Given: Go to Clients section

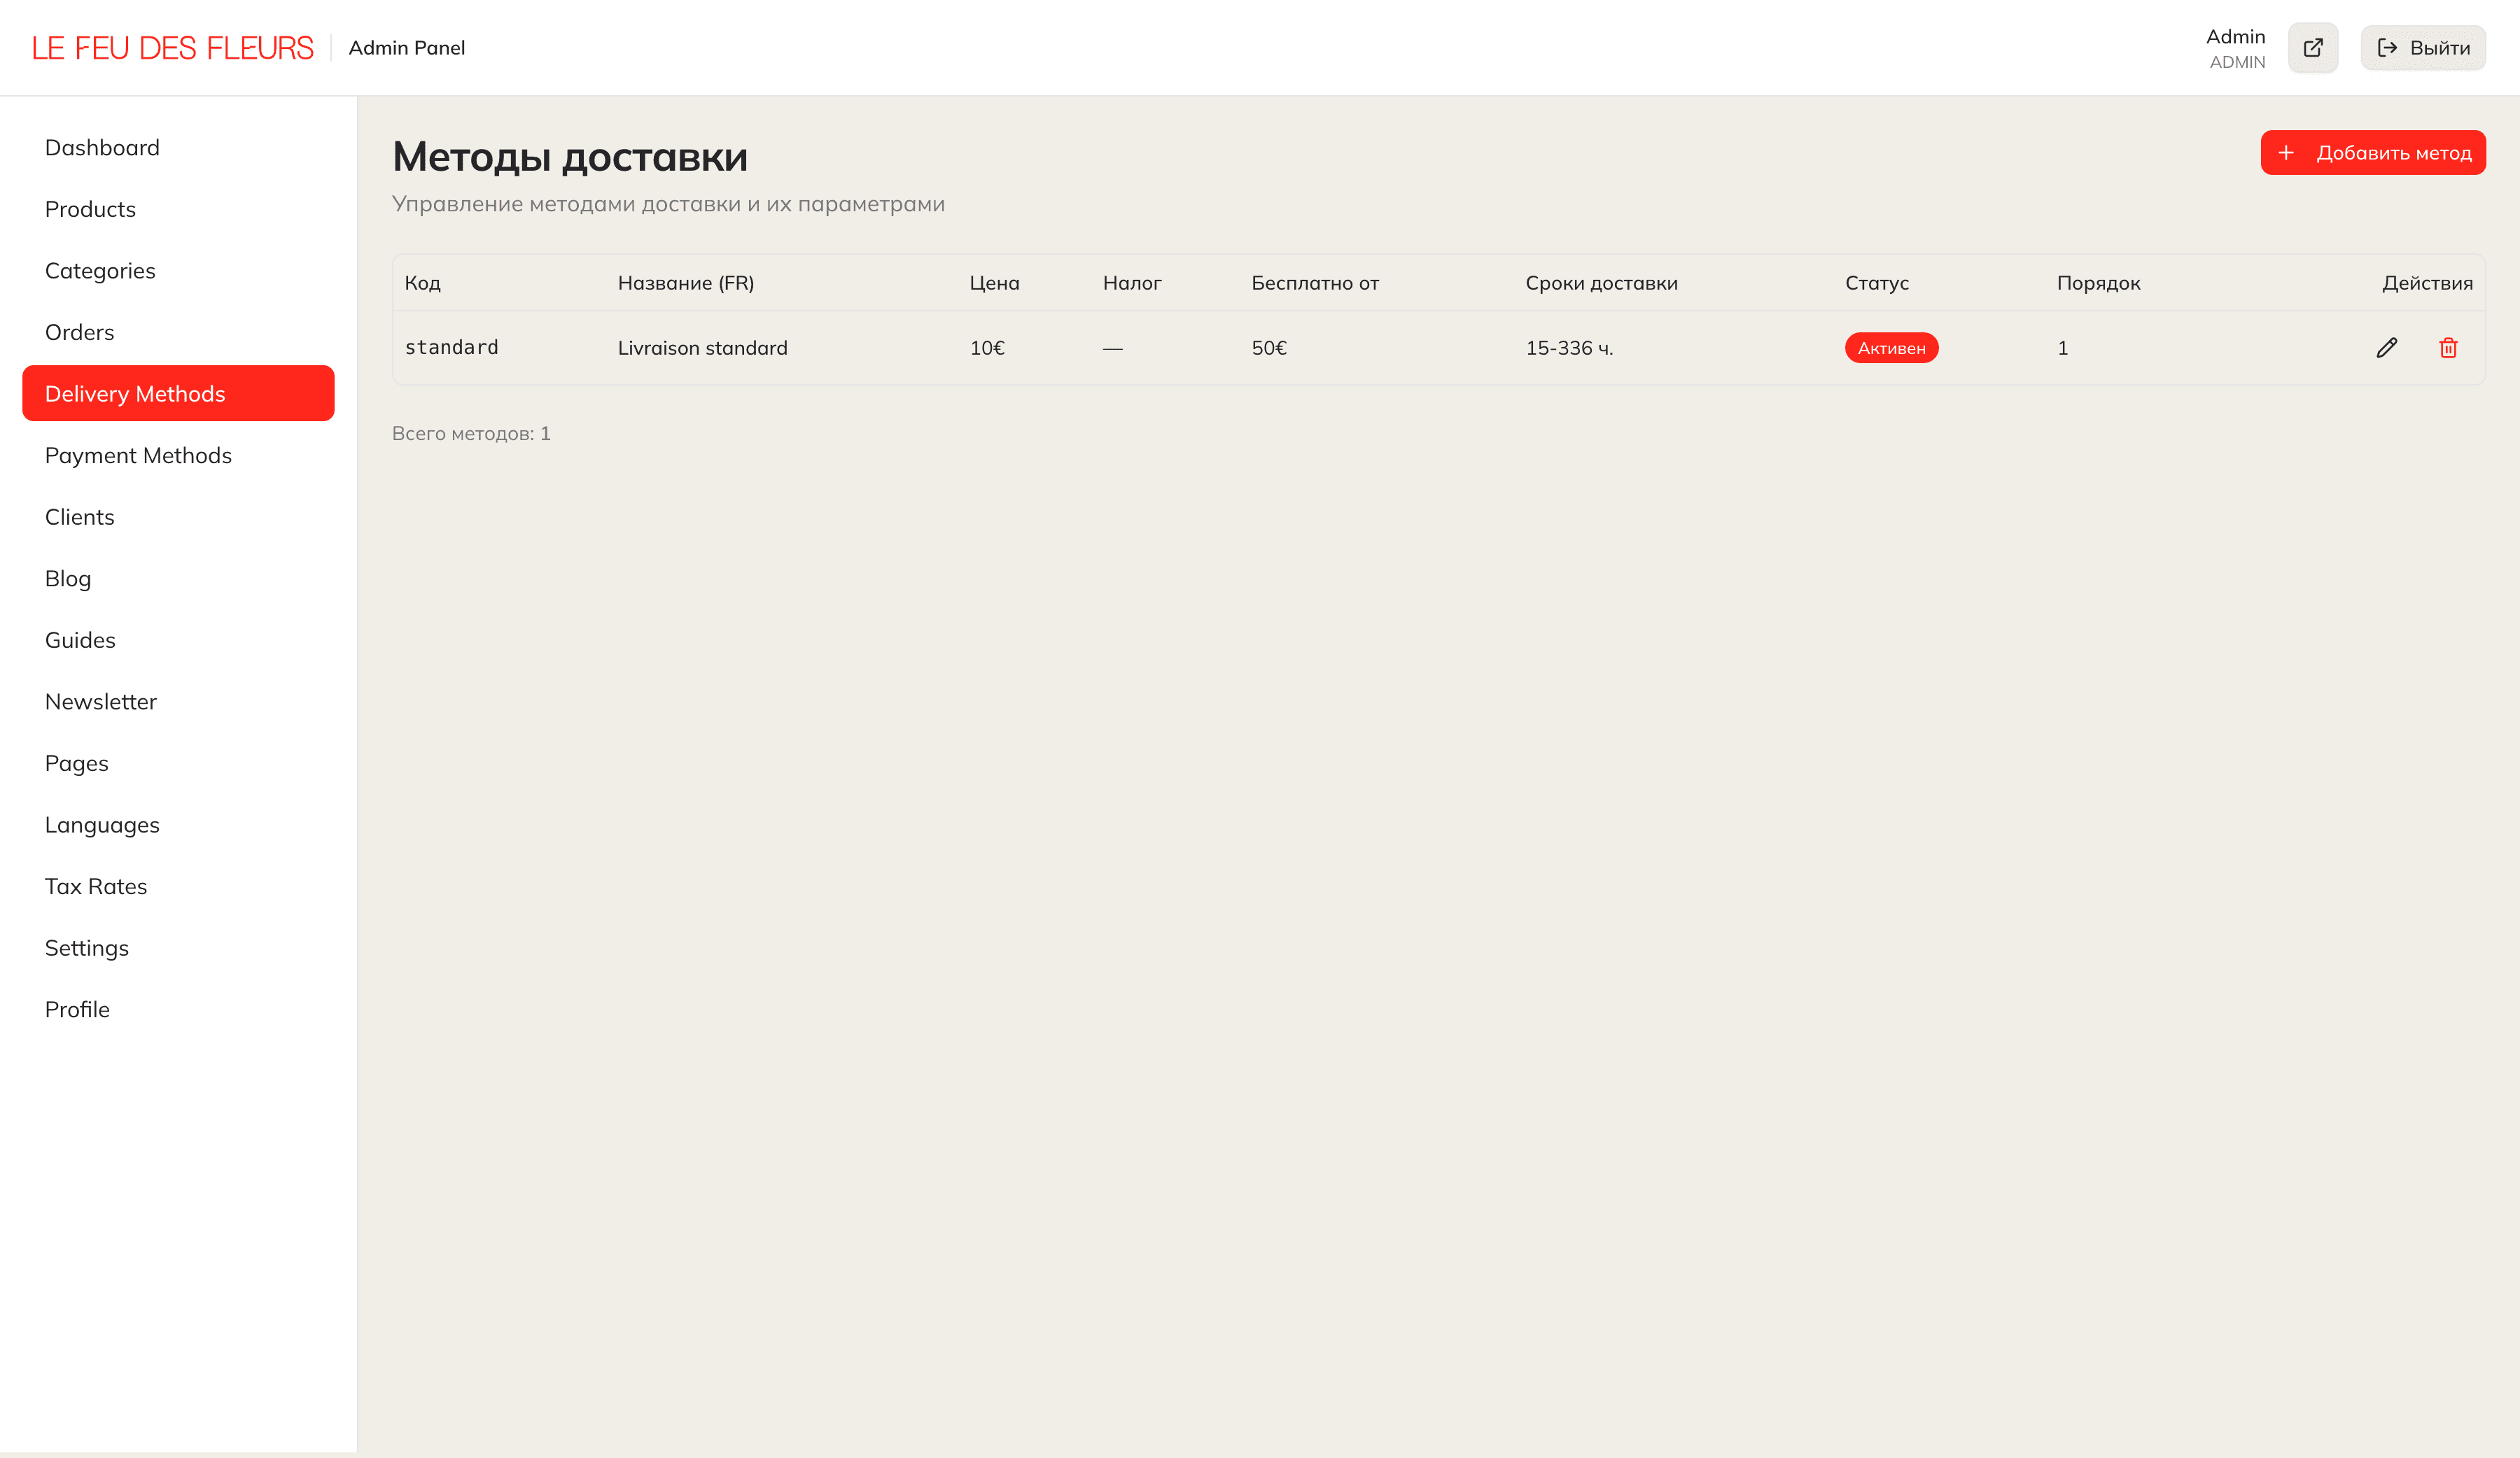Looking at the screenshot, I should 79,516.
